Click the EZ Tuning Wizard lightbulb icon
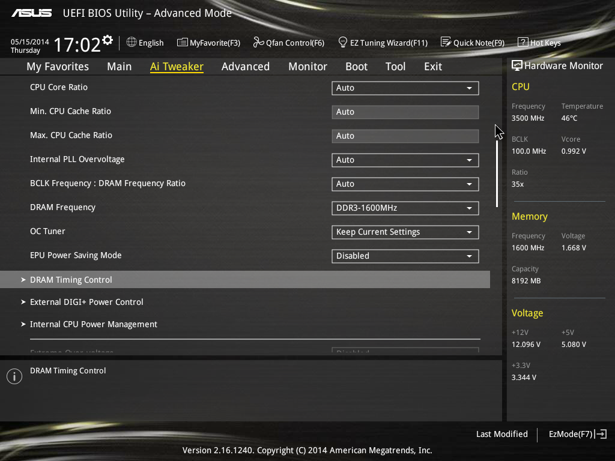 [x=343, y=42]
